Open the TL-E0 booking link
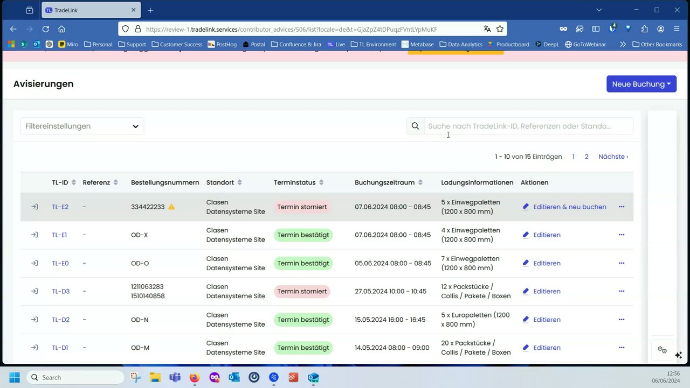 60,263
